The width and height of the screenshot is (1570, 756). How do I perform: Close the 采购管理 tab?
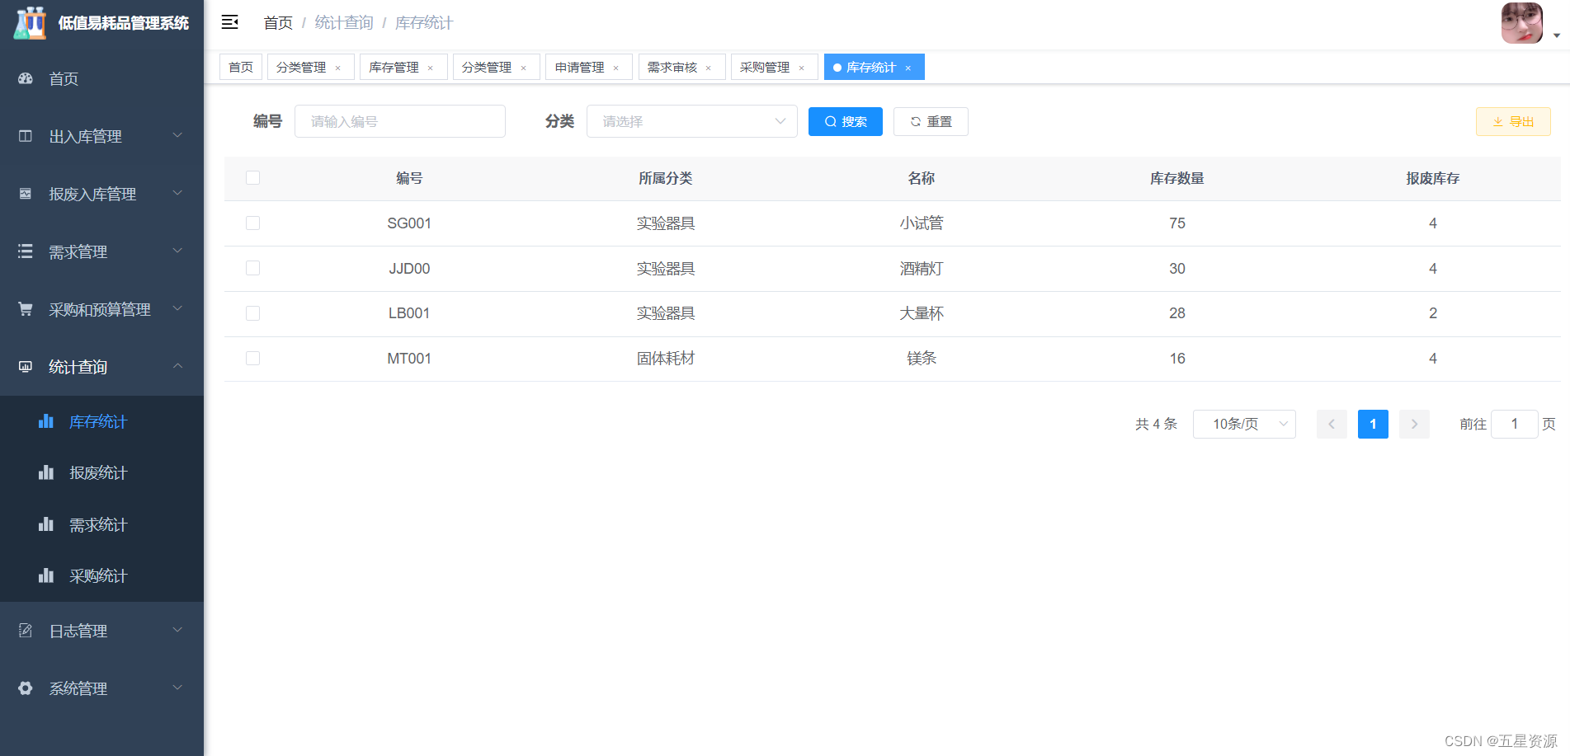[x=801, y=68]
